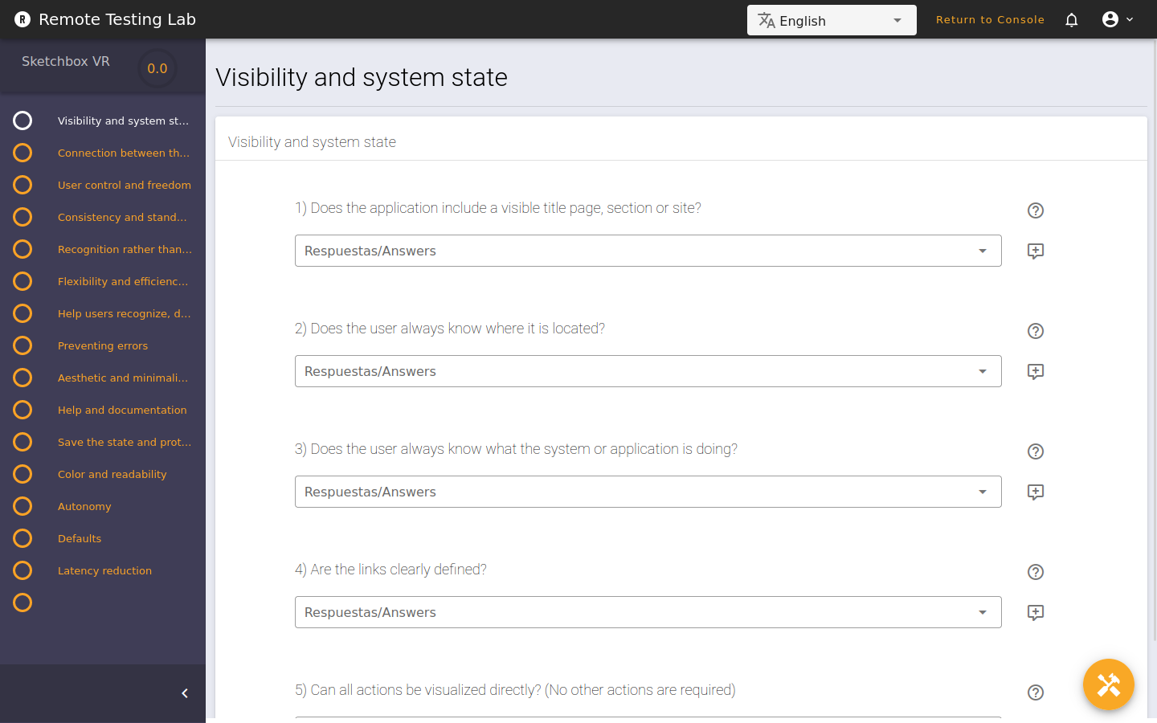This screenshot has height=723, width=1157.
Task: Open the English language selector
Action: (832, 20)
